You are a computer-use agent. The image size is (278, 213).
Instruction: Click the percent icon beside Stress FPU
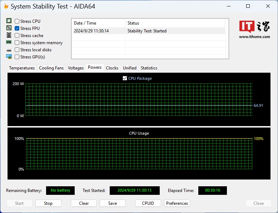[9, 28]
